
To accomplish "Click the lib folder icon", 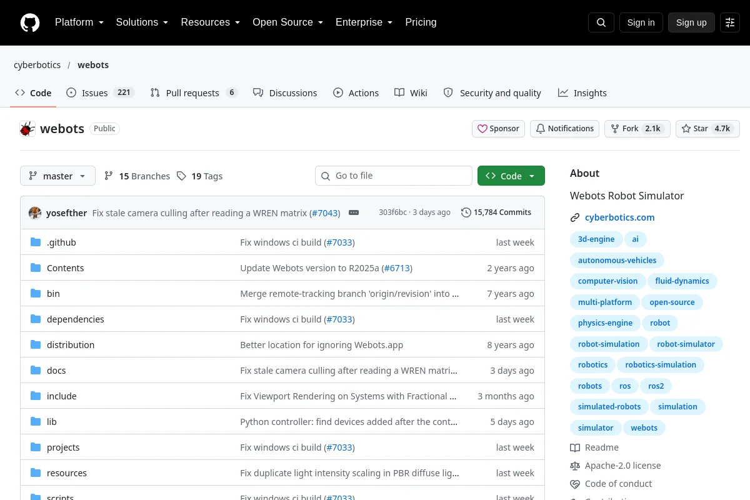I will click(36, 422).
